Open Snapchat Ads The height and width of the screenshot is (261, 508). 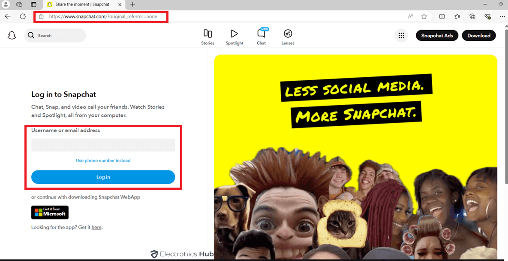point(437,35)
